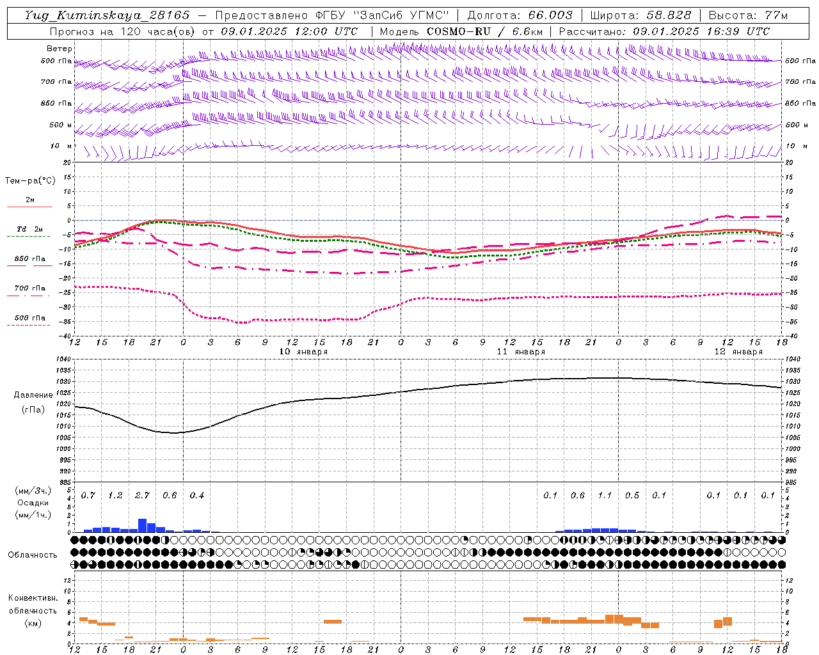Click the 10 м wind level label on left
The image size is (819, 655).
(x=61, y=146)
